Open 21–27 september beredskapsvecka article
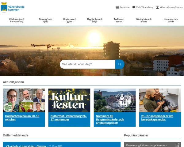 point(157,118)
